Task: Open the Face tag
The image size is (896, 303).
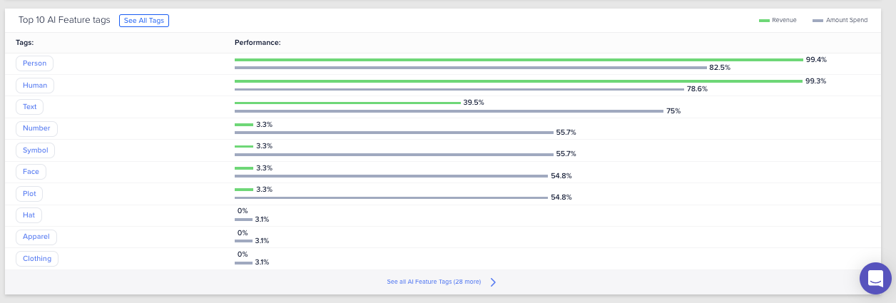Action: coord(31,172)
